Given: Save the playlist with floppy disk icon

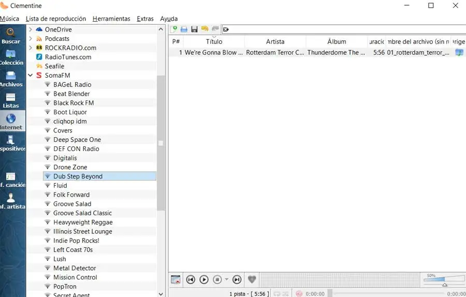Looking at the screenshot, I should tap(194, 29).
